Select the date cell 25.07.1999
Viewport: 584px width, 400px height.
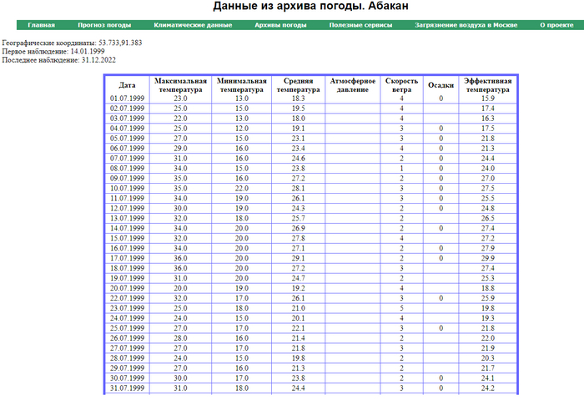(x=127, y=328)
